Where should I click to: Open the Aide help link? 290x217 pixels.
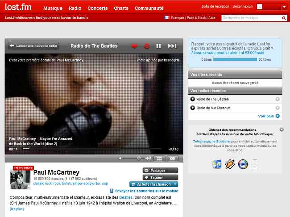pyautogui.click(x=212, y=18)
